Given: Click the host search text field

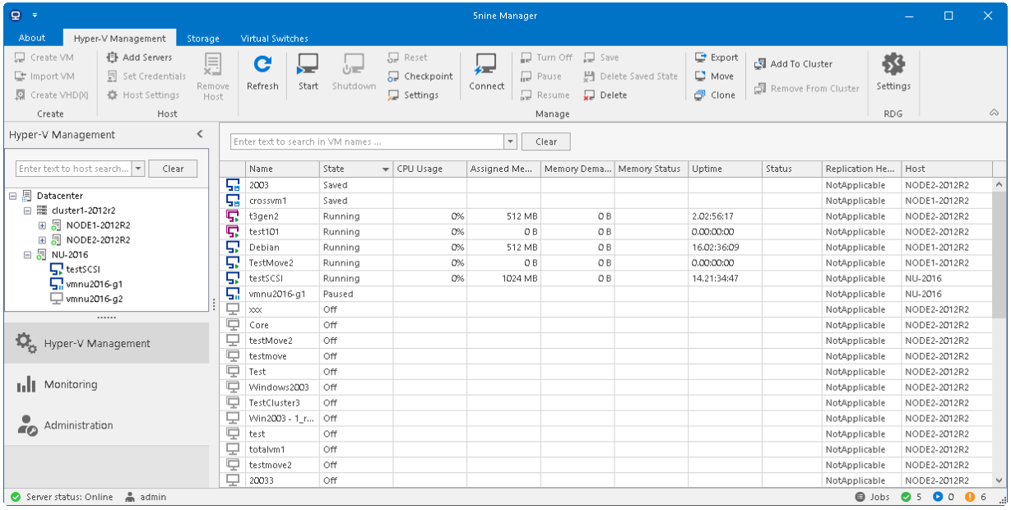Looking at the screenshot, I should (73, 169).
